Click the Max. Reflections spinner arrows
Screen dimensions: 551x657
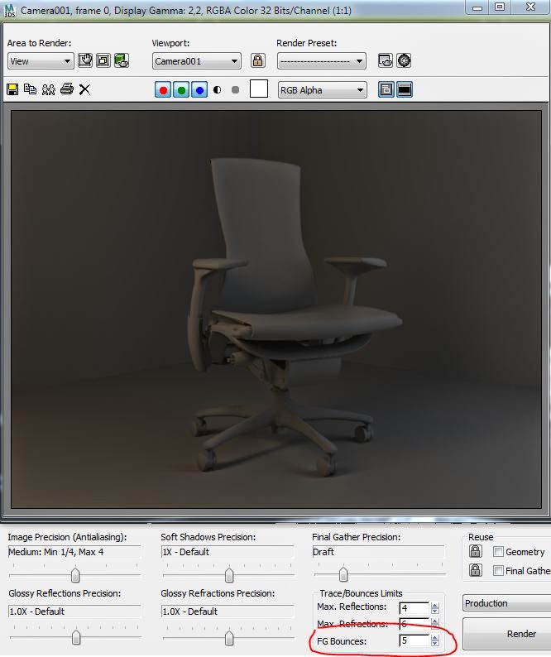pyautogui.click(x=435, y=607)
